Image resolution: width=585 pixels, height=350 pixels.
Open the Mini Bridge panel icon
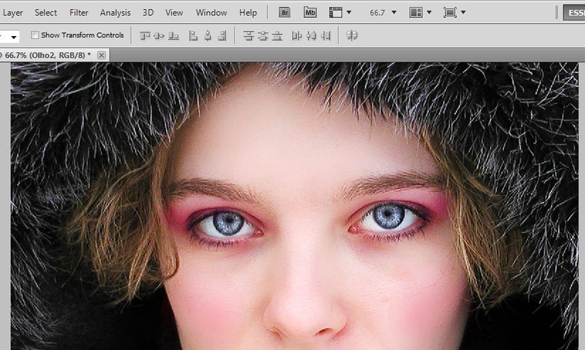coord(310,12)
